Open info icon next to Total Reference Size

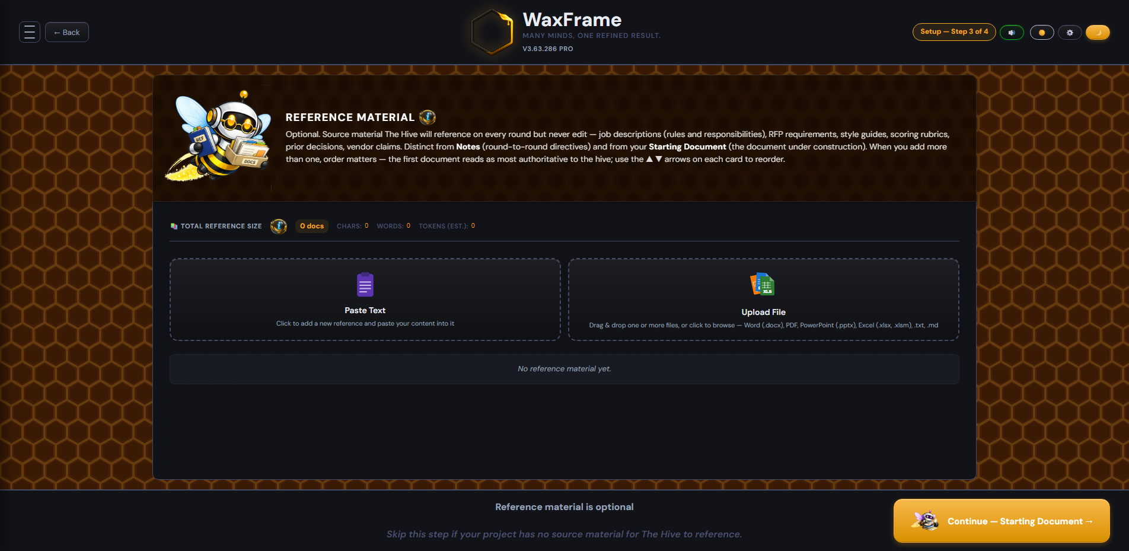pos(279,226)
